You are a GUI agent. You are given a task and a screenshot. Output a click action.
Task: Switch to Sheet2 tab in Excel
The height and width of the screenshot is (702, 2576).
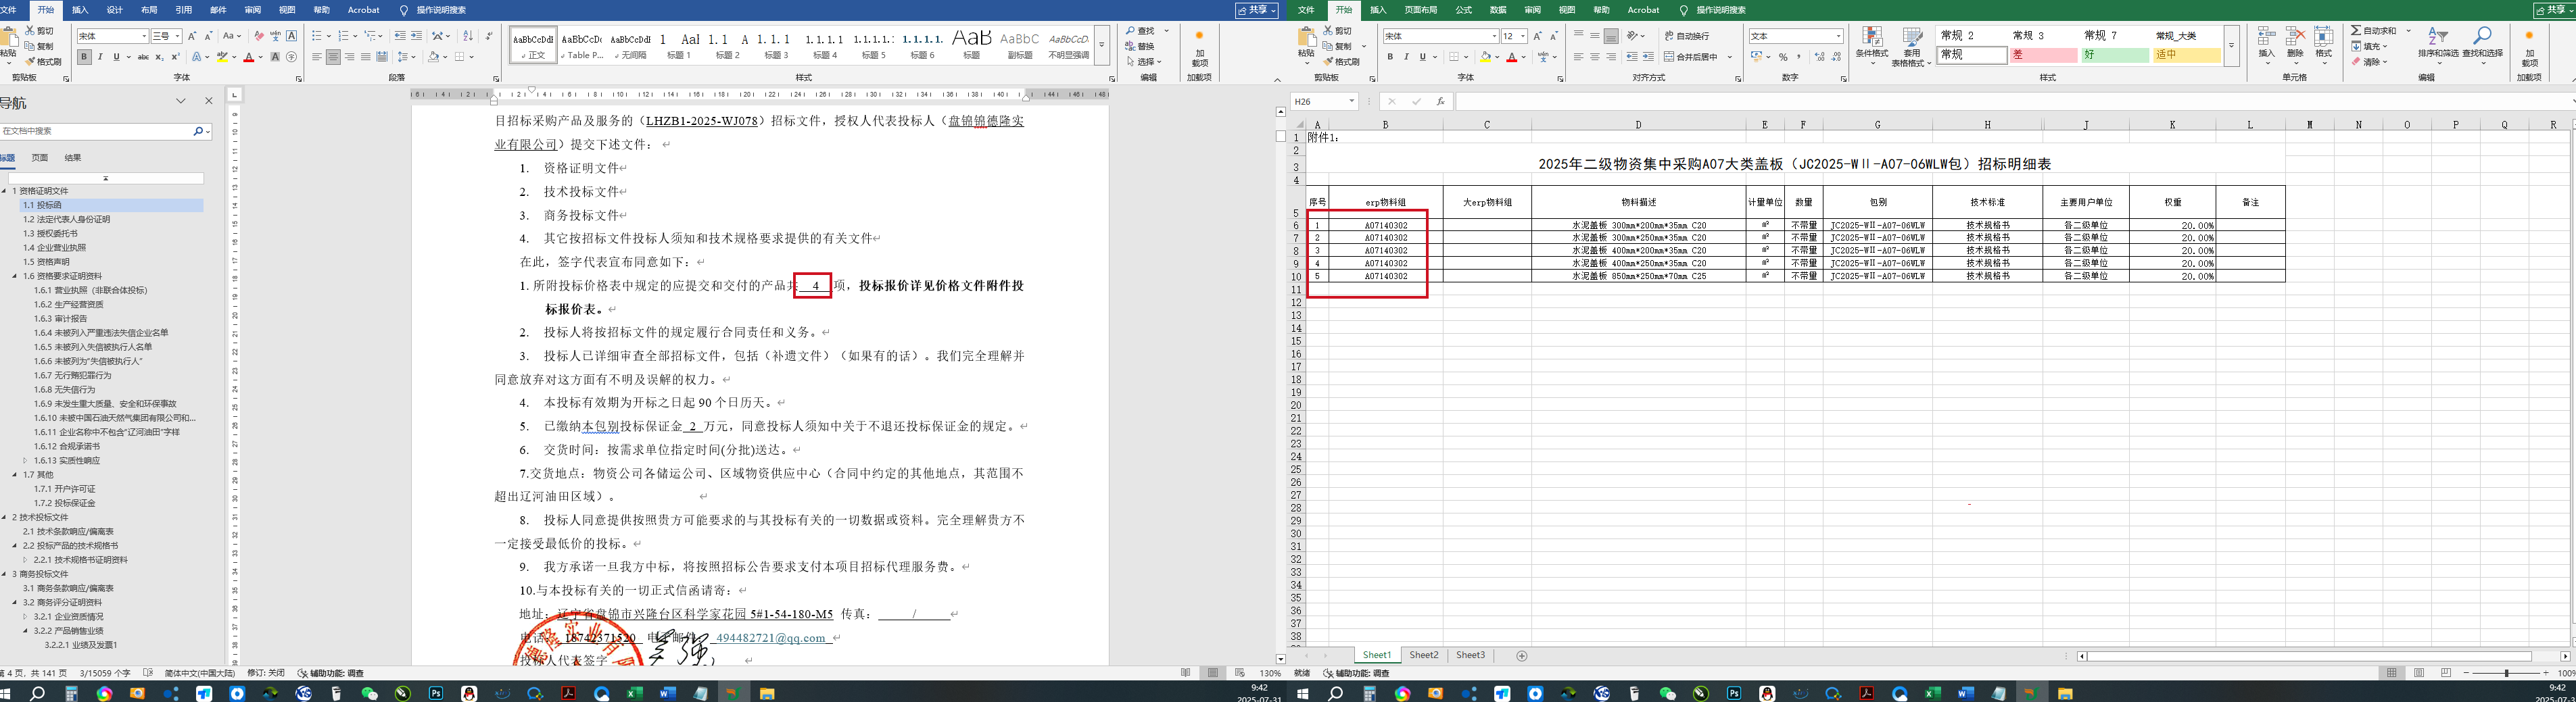pos(1424,655)
